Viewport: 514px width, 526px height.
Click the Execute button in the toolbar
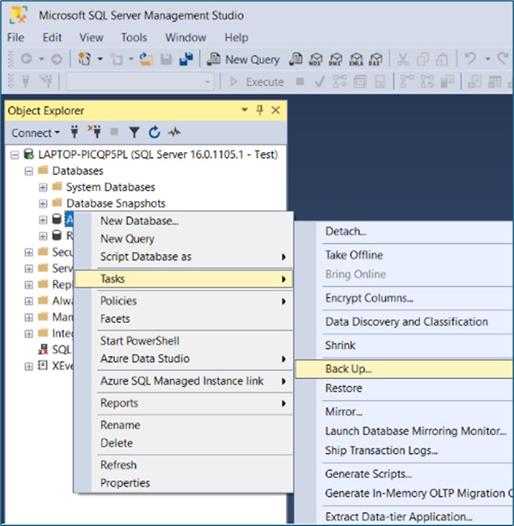pyautogui.click(x=258, y=81)
